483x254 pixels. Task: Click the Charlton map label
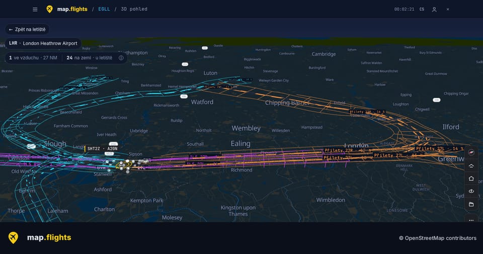pyautogui.click(x=104, y=209)
